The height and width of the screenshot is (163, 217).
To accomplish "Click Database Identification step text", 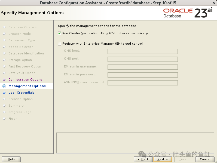I will [26, 53].
